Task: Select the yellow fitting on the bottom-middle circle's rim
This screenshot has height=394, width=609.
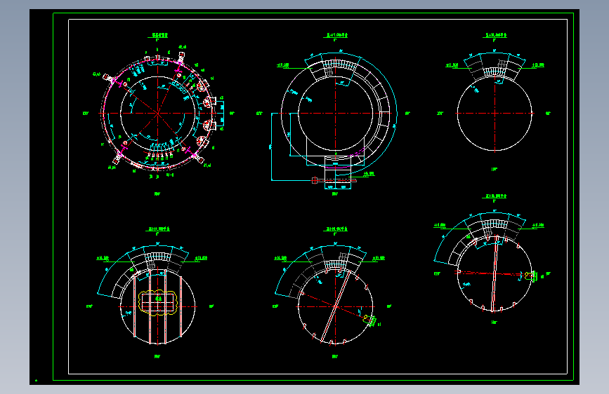Action: (369, 320)
